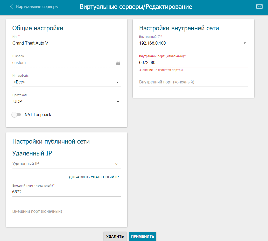Focus Внутренний порт (начальный) field

193,62
